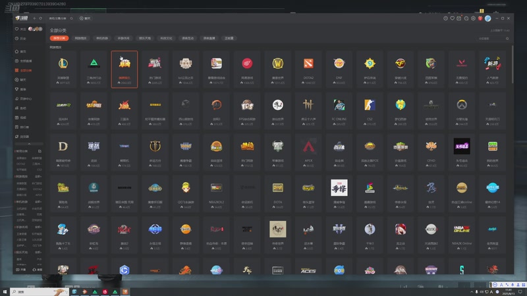
Task: Select the 单机热游 filter tab
Action: point(102,38)
